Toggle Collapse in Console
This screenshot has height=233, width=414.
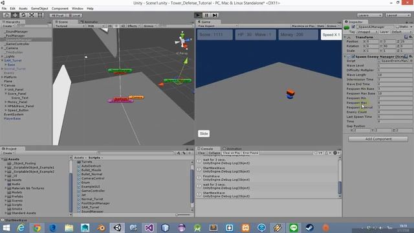click(x=214, y=153)
